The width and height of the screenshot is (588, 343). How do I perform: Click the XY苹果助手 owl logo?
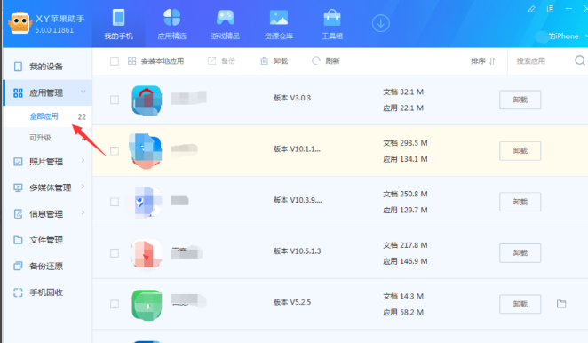[x=20, y=23]
